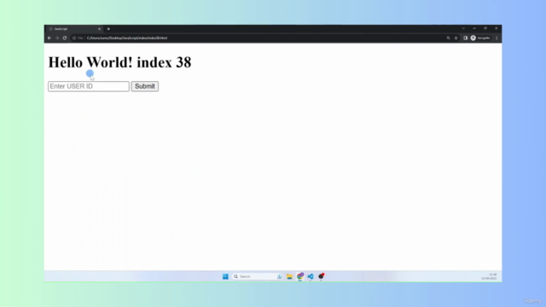Restore down the Chrome browser window
This screenshot has height=307, width=546.
click(485, 28)
